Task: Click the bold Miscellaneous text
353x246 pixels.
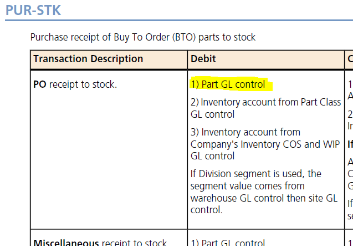Action: [66, 242]
